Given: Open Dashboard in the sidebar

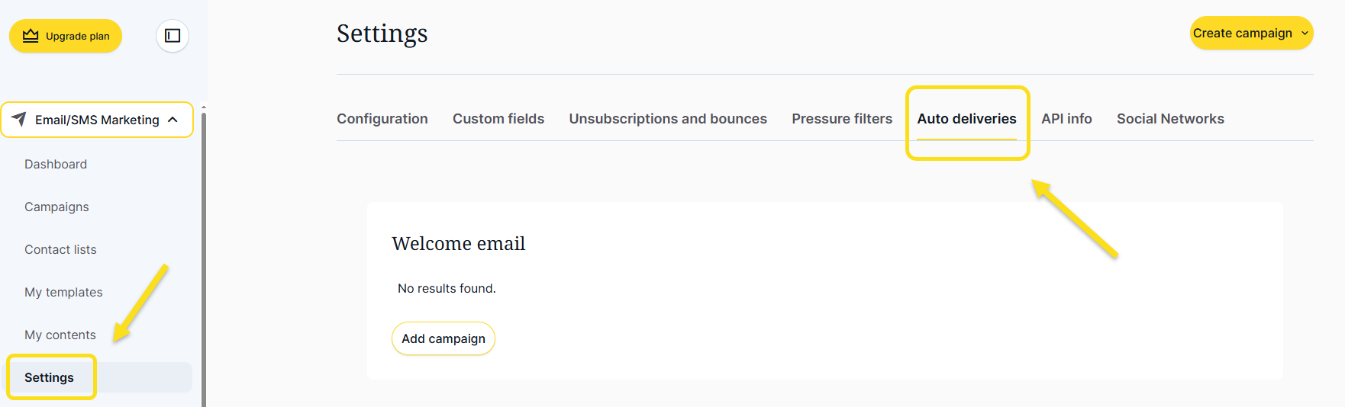Looking at the screenshot, I should coord(56,164).
